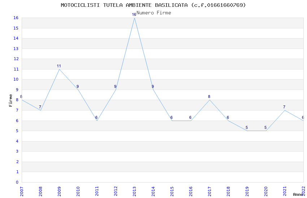This screenshot has height=198, width=307.
Task: Click the peak data label 16 for 2013
Action: [134, 15]
